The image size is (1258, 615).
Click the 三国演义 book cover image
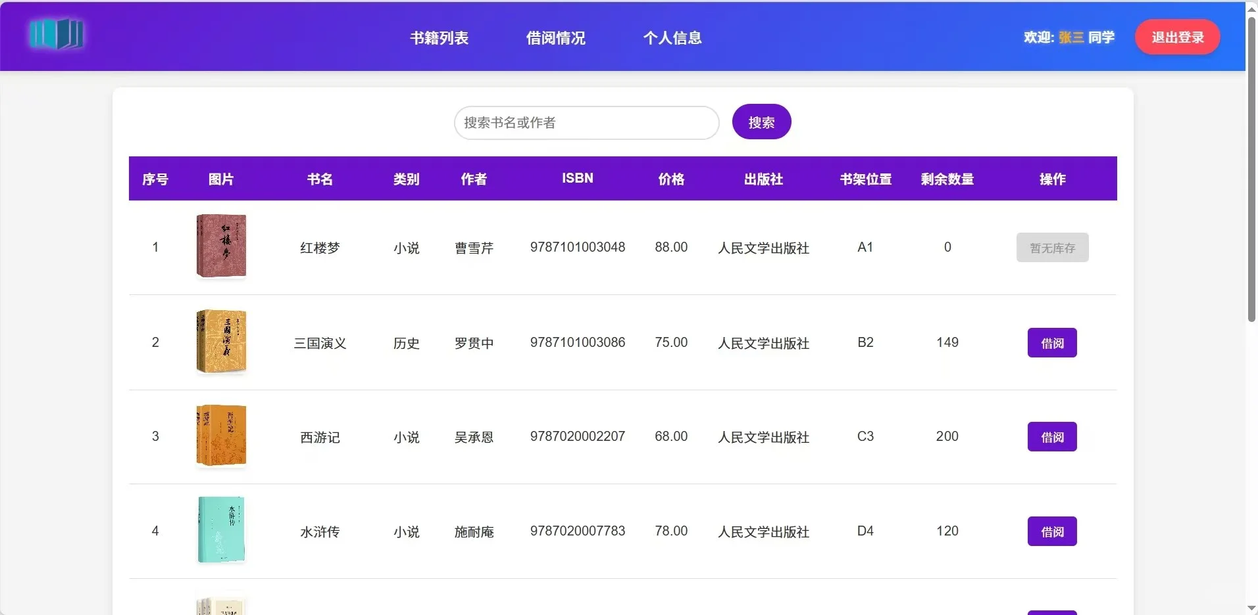(221, 342)
